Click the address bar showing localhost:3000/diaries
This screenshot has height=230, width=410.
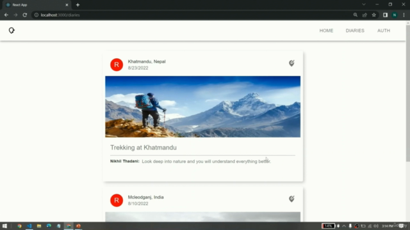pos(191,15)
